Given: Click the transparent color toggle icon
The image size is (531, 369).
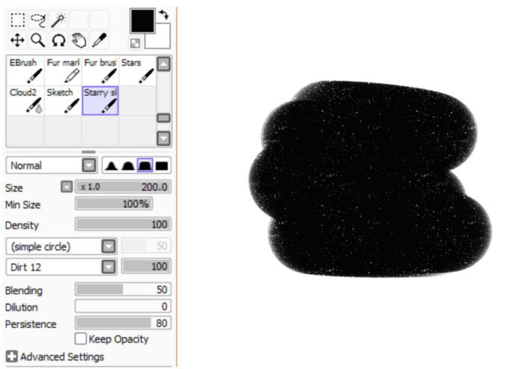Looking at the screenshot, I should point(135,43).
